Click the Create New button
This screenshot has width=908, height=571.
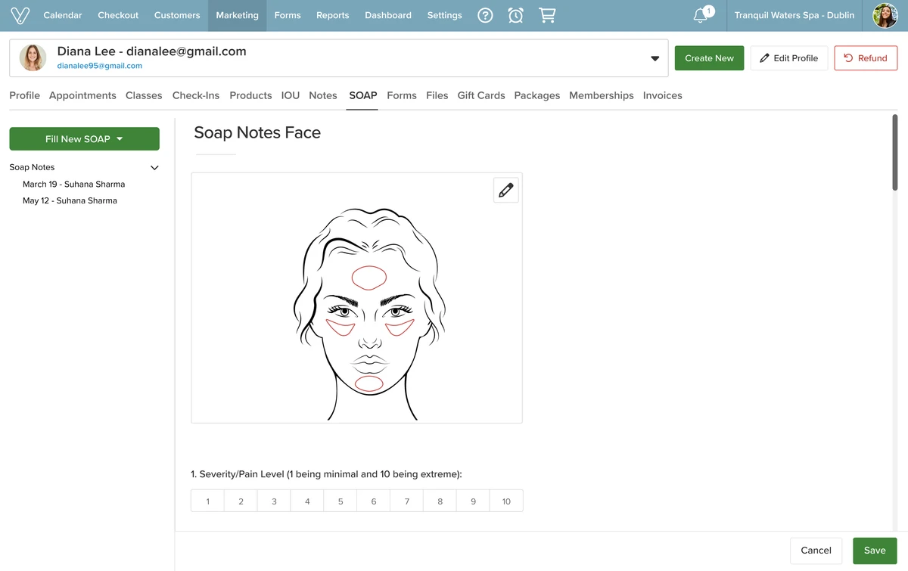click(709, 58)
